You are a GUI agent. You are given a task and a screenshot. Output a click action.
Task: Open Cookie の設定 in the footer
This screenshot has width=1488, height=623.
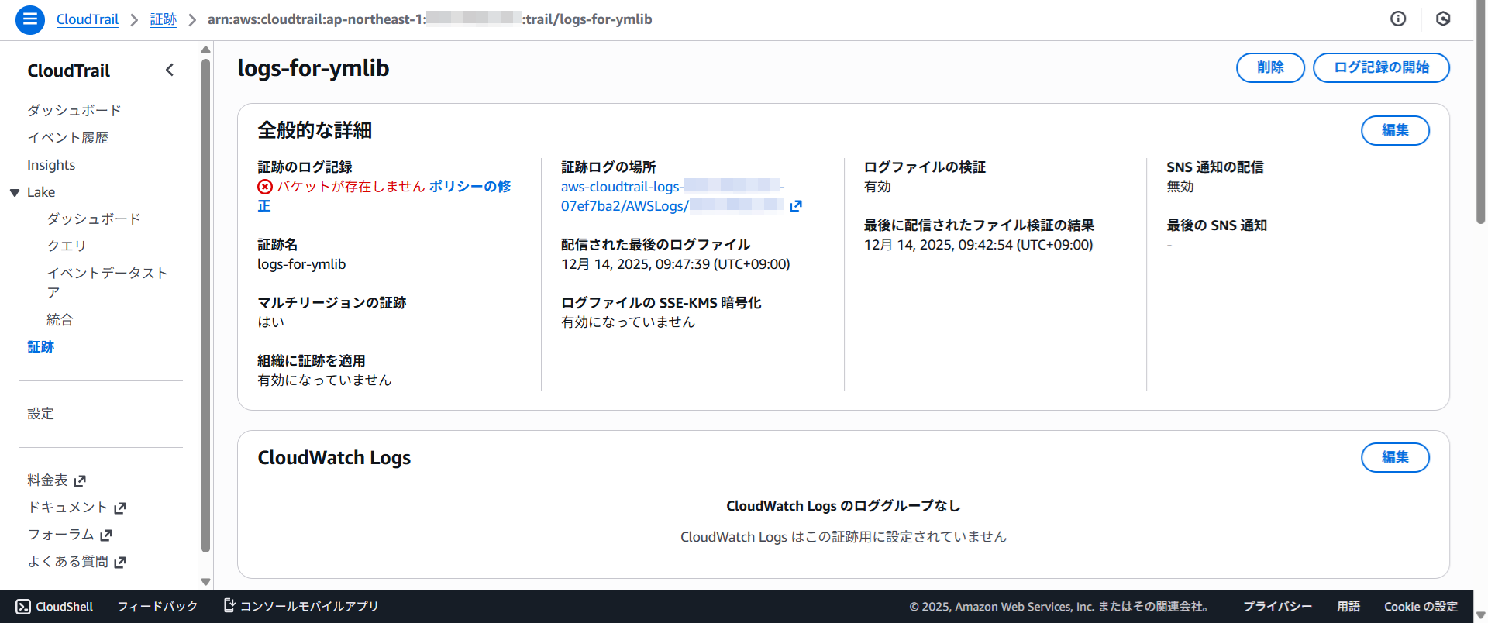click(x=1421, y=607)
